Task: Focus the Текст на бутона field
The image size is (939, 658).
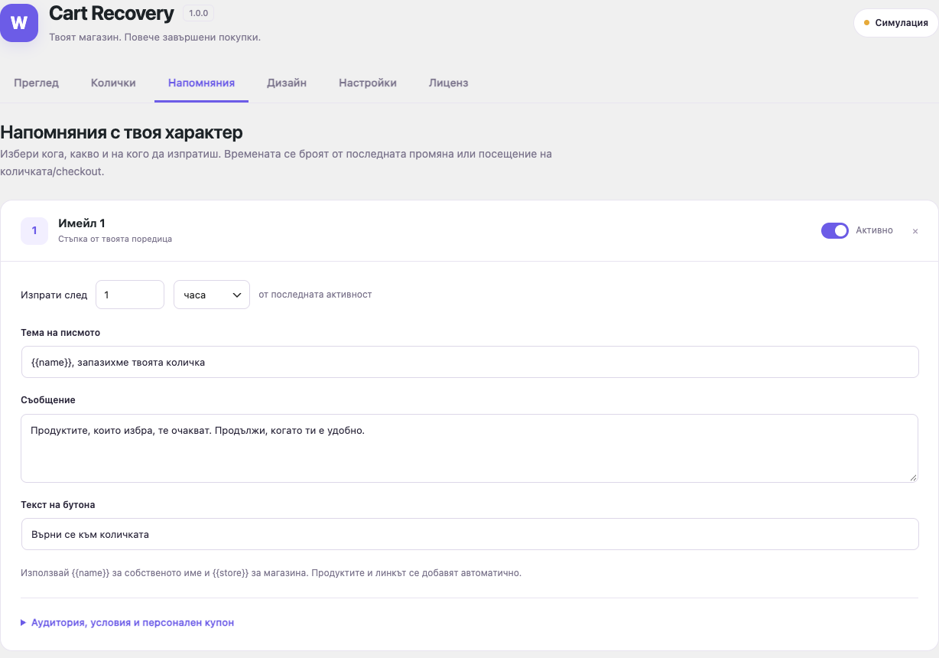Action: (469, 534)
